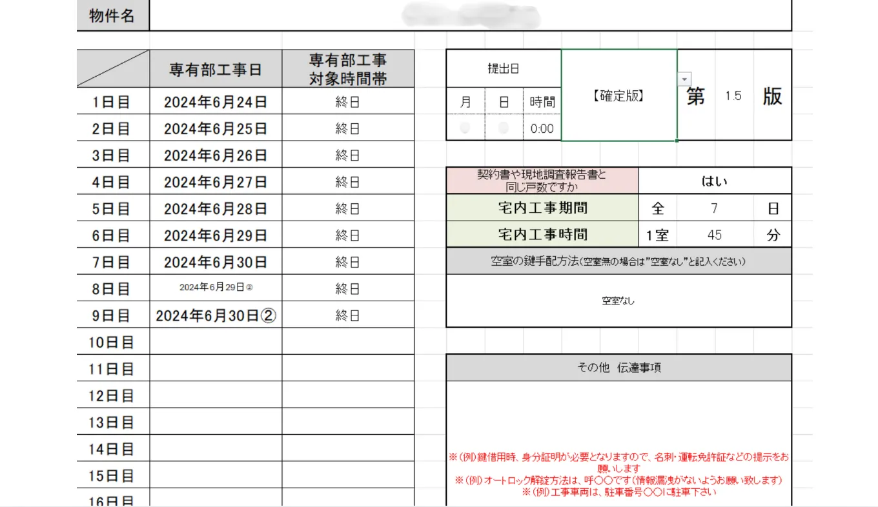Select the 2024年6月30日② date cell

point(216,315)
